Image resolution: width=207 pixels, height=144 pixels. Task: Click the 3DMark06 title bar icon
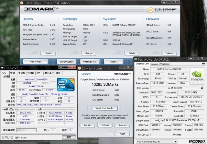point(22,3)
